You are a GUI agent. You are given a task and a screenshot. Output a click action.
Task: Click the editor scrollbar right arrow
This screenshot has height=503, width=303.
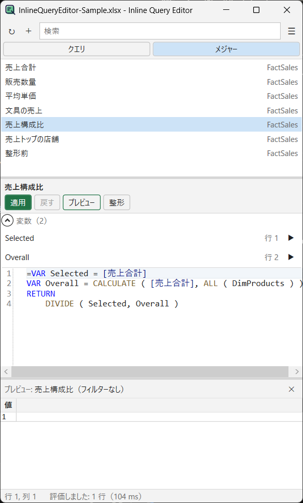(297, 371)
